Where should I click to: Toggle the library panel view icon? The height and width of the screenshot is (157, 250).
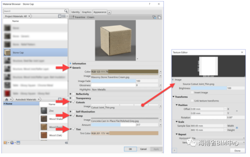pyautogui.click(x=60, y=16)
